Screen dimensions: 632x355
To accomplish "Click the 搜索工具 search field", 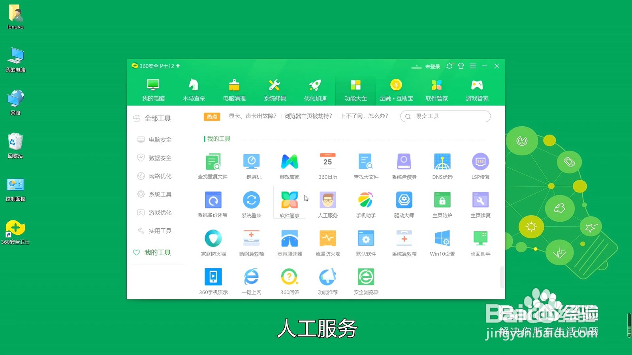I will point(446,116).
